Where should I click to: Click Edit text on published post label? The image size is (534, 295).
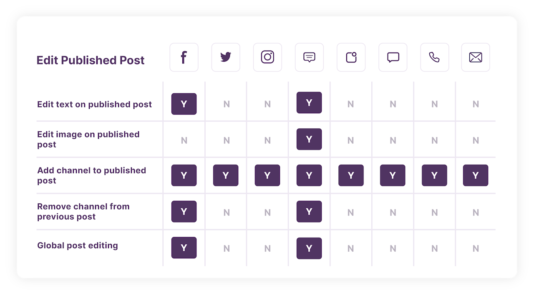tap(94, 105)
